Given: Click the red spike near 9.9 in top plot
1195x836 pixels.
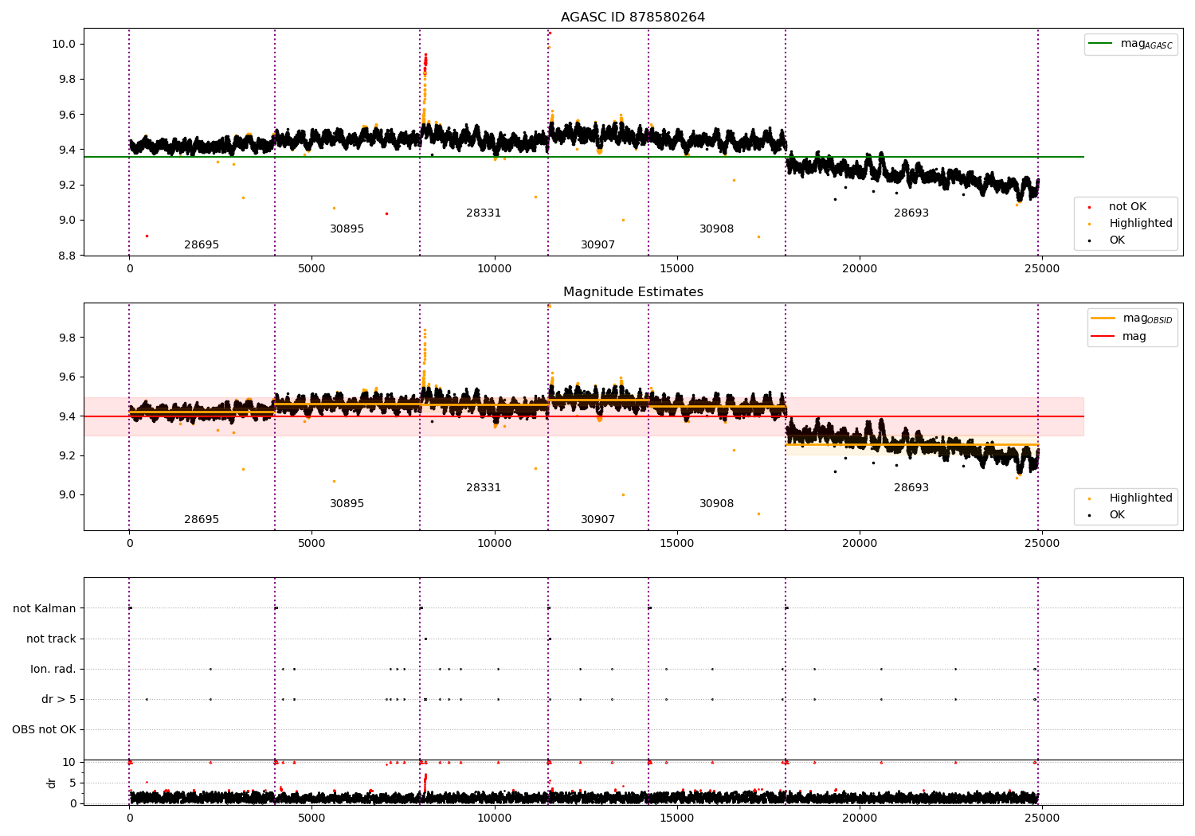Looking at the screenshot, I should coord(425,62).
